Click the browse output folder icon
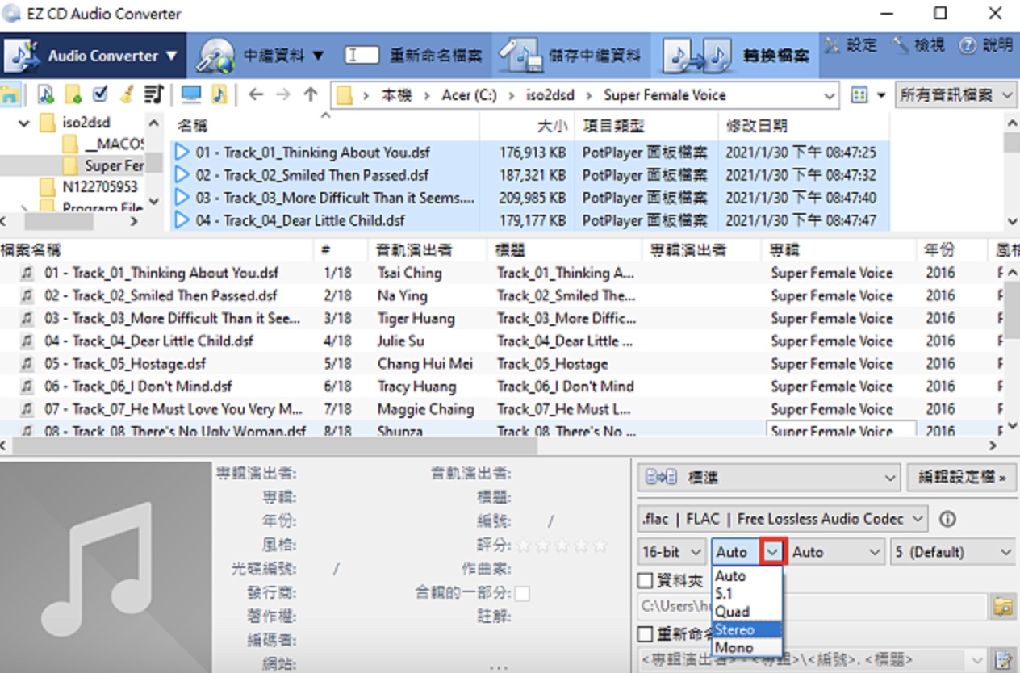Screen dimensions: 1020x673 1003,605
